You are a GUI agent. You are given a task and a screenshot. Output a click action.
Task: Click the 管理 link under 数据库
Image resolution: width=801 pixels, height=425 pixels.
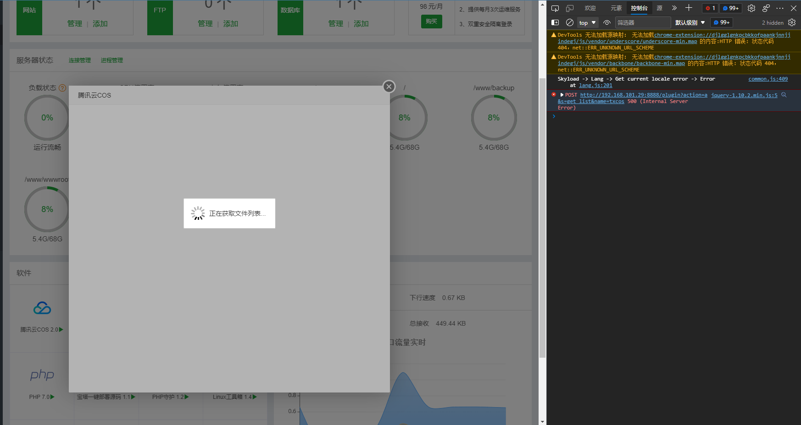(336, 24)
